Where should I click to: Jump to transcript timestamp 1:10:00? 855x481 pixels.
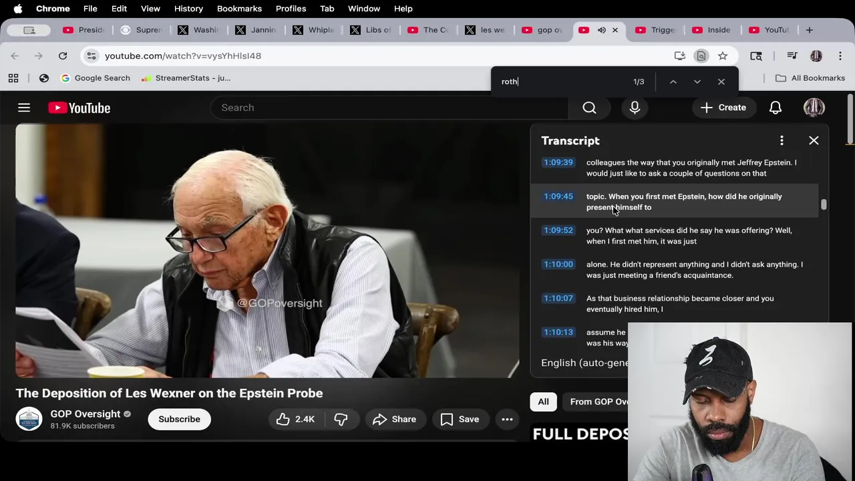558,265
